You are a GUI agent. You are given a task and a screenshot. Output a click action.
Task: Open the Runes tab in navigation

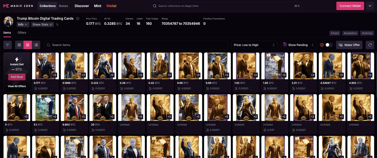click(x=63, y=6)
